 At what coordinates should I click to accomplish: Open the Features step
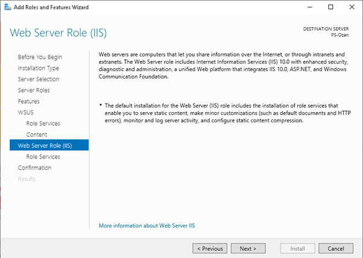click(28, 101)
